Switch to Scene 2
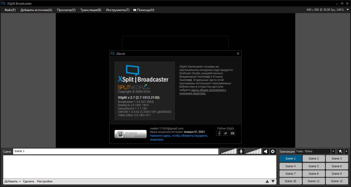The height and width of the screenshot is (187, 351). (x=314, y=158)
